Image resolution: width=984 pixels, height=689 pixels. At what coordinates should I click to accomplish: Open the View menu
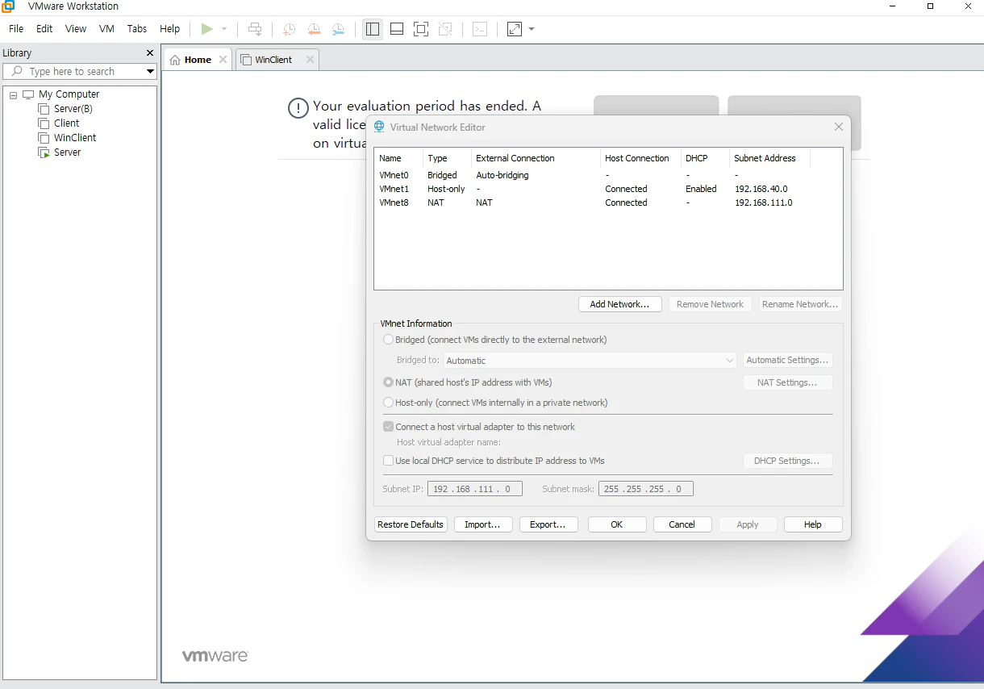pyautogui.click(x=76, y=29)
